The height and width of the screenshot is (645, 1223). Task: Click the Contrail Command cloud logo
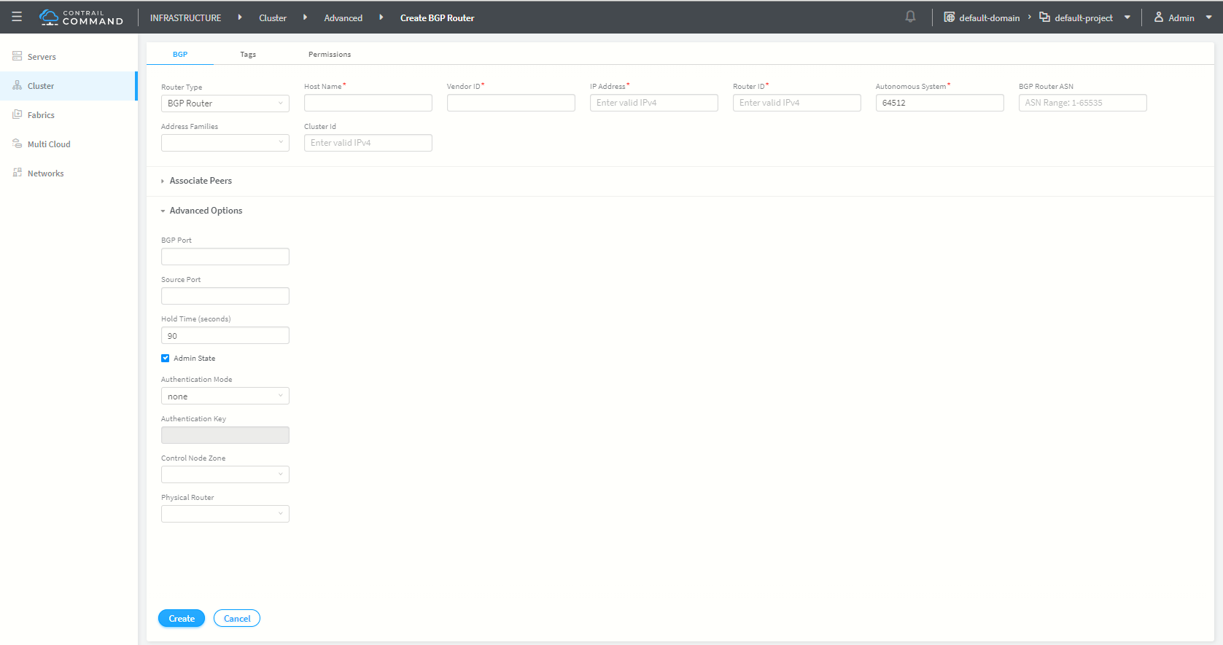[49, 17]
